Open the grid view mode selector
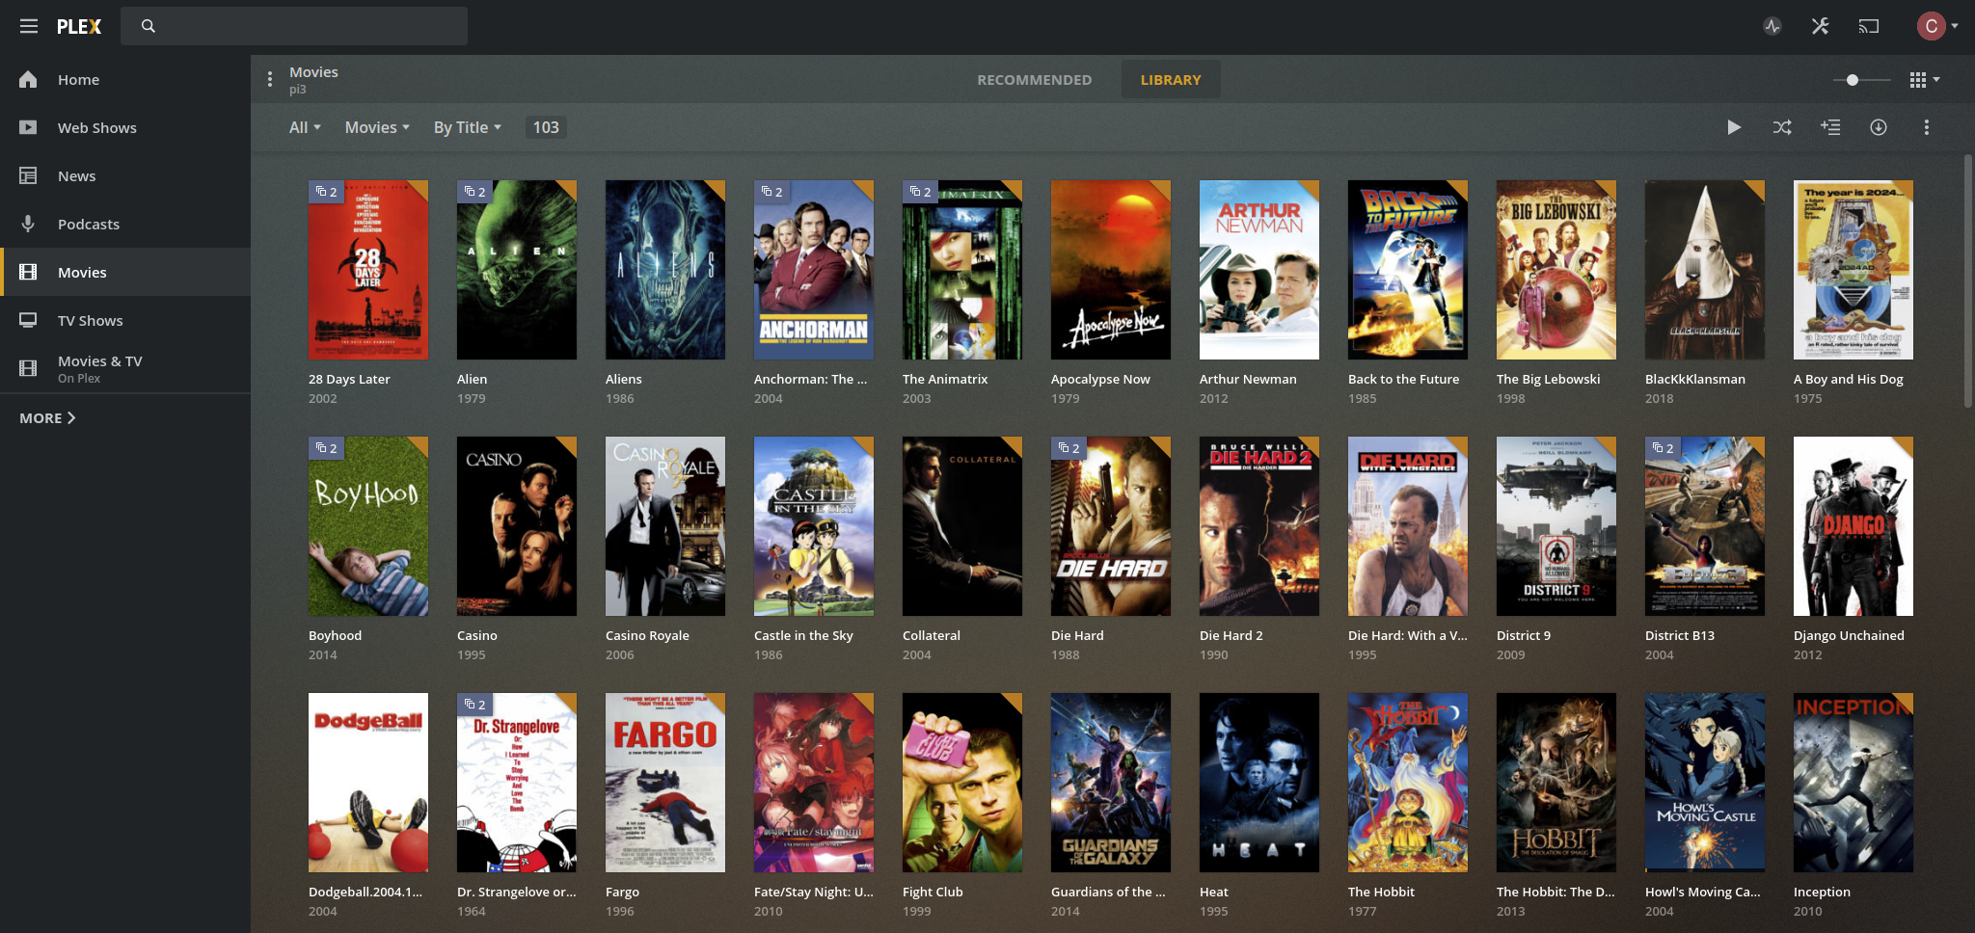1975x933 pixels. (1924, 80)
